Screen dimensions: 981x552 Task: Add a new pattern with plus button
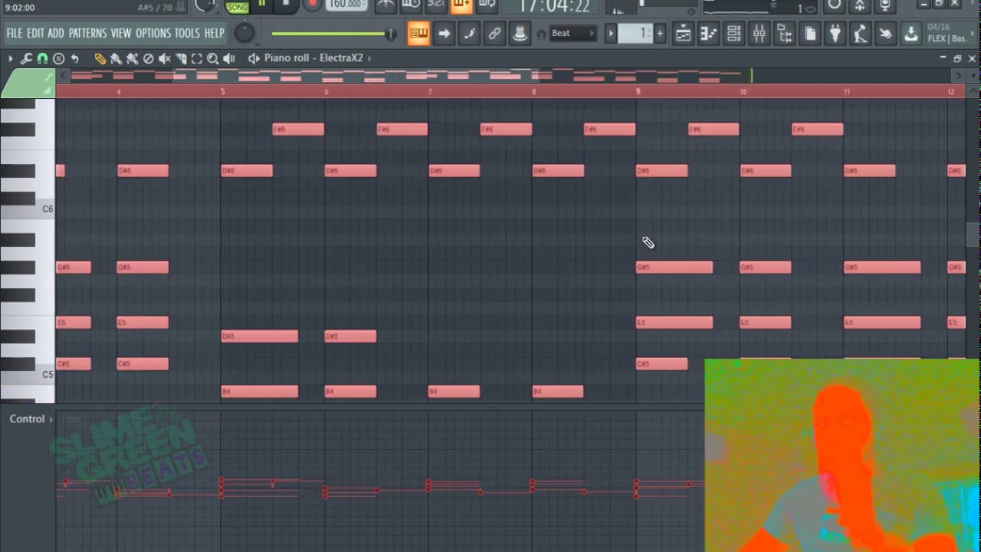pos(659,34)
